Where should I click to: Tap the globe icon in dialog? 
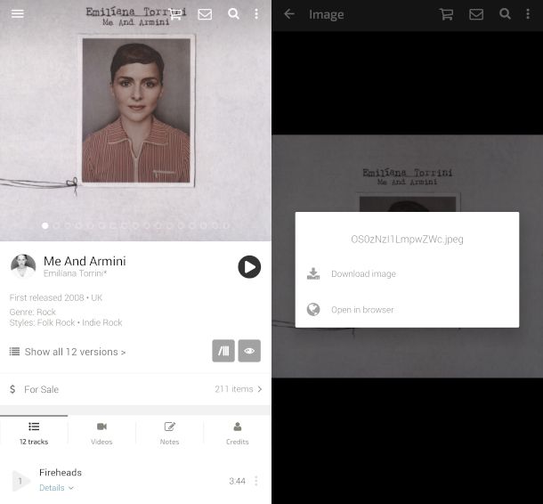click(x=313, y=309)
